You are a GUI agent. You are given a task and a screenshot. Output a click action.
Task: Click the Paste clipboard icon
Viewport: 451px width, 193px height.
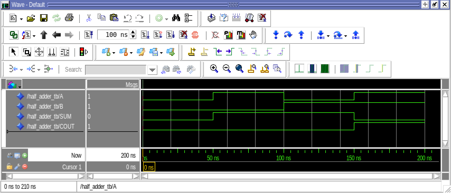click(x=114, y=18)
